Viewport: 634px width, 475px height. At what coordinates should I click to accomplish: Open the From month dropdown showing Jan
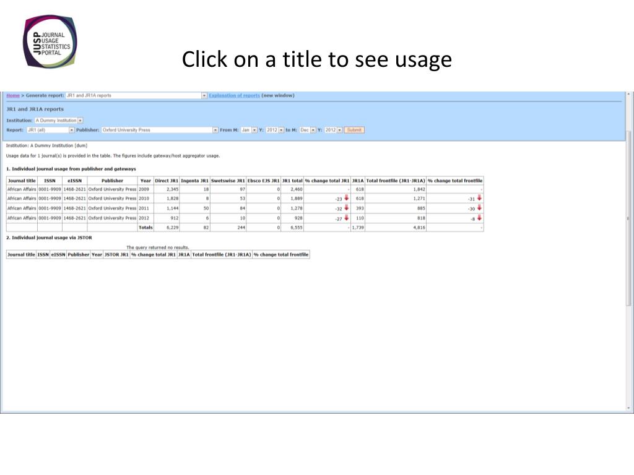coord(249,130)
